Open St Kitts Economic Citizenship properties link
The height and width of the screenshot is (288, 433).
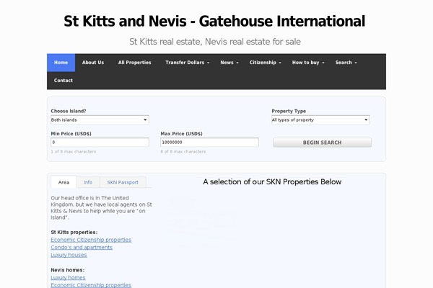91,240
